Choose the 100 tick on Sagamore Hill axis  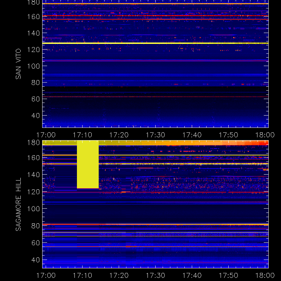pos(33,209)
